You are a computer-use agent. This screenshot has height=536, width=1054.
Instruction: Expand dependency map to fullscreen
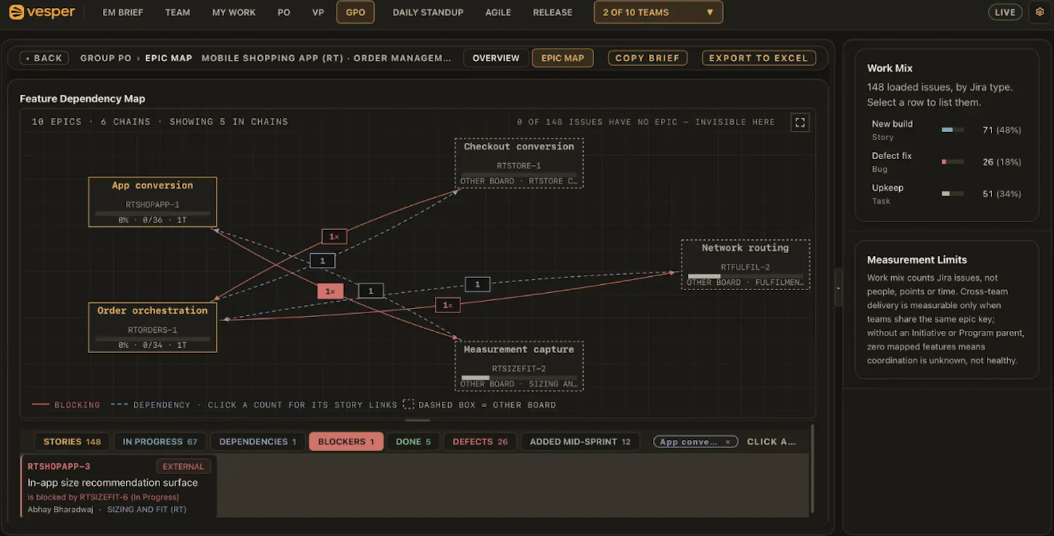click(x=800, y=122)
